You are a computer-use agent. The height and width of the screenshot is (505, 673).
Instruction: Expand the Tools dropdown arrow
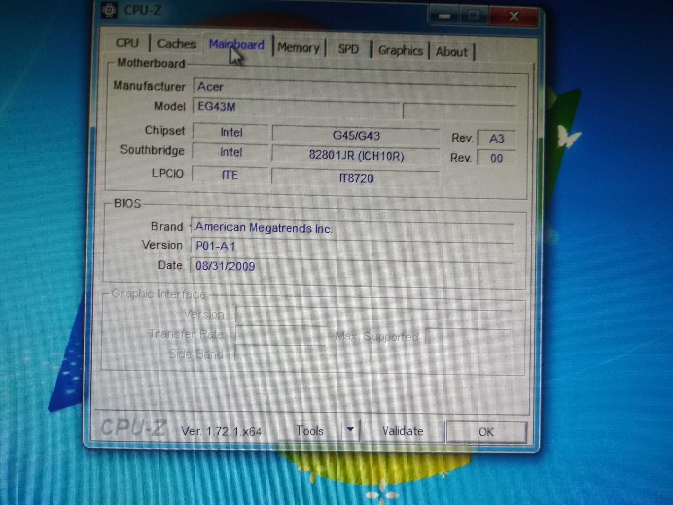[x=350, y=430]
